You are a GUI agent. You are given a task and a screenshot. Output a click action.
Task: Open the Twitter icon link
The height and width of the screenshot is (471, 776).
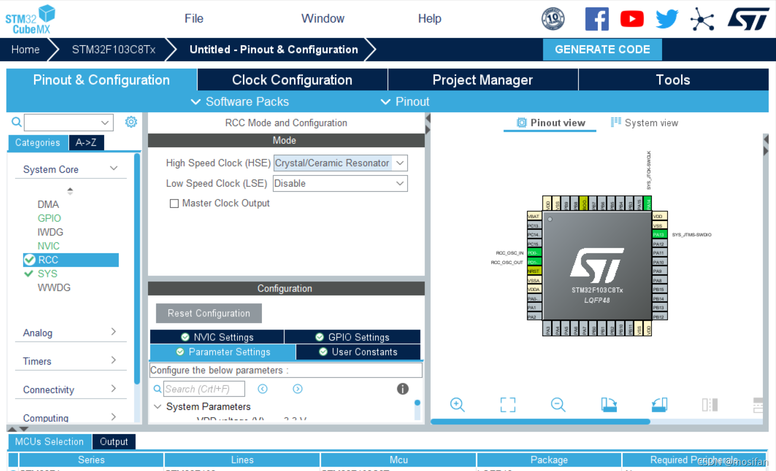[667, 19]
